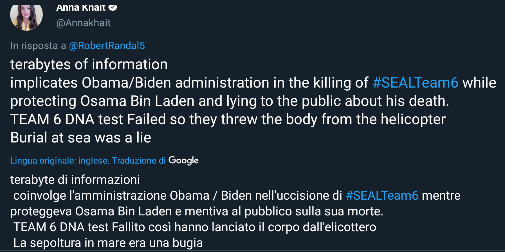505x252 pixels.
Task: Open the @RobertRandal5 mention link
Action: [x=107, y=46]
